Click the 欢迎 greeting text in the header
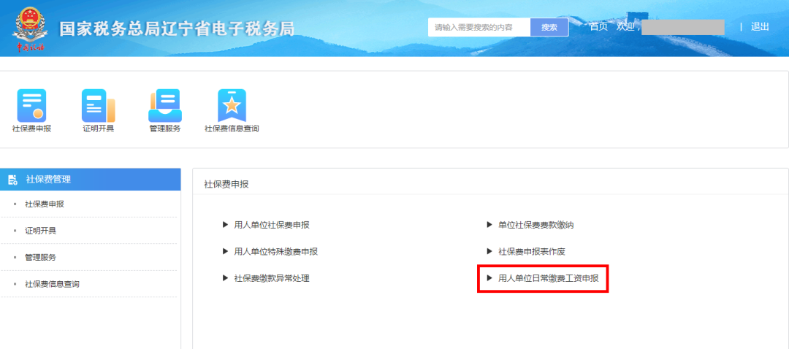789x349 pixels. pos(625,27)
